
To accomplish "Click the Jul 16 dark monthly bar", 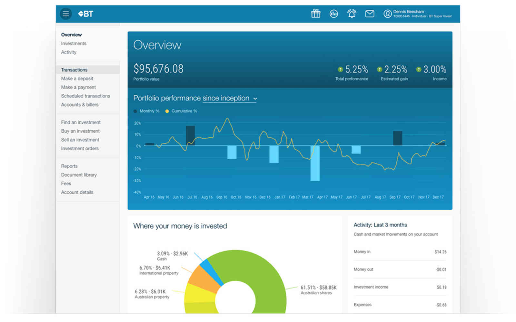I will click(x=190, y=136).
